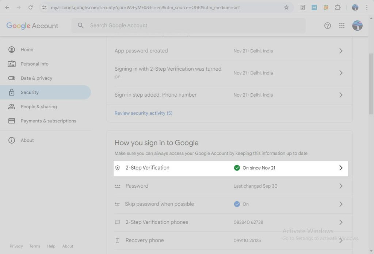Click App password created entry text
Screen dimensions: 374x254
click(141, 51)
